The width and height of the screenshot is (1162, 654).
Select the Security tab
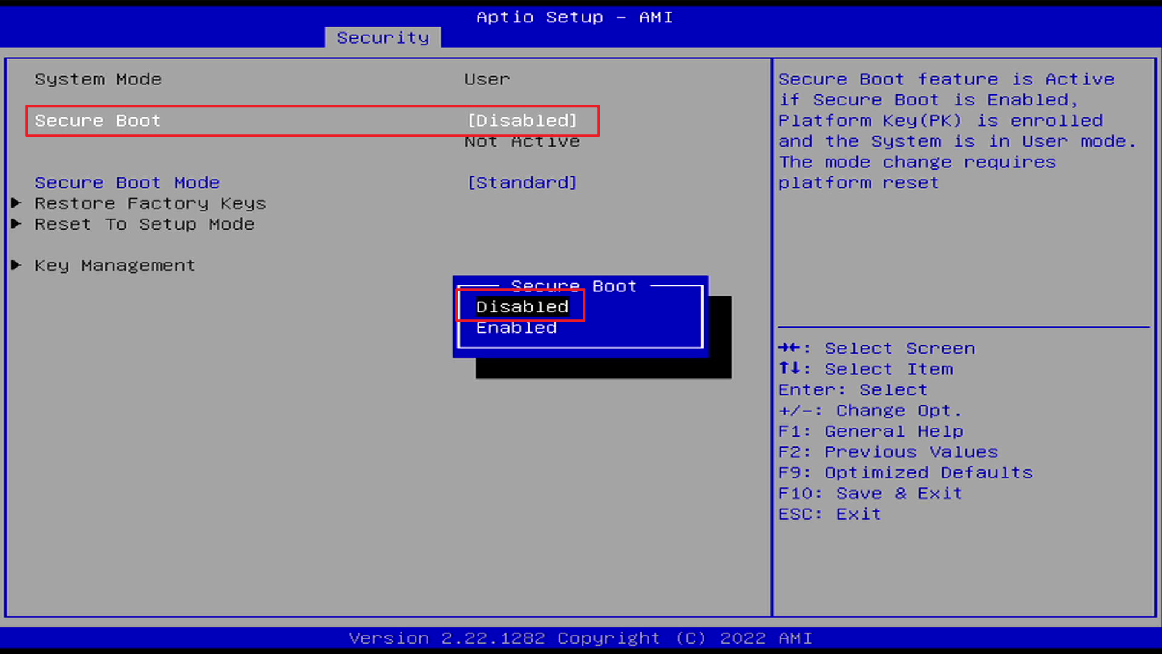[x=382, y=38]
